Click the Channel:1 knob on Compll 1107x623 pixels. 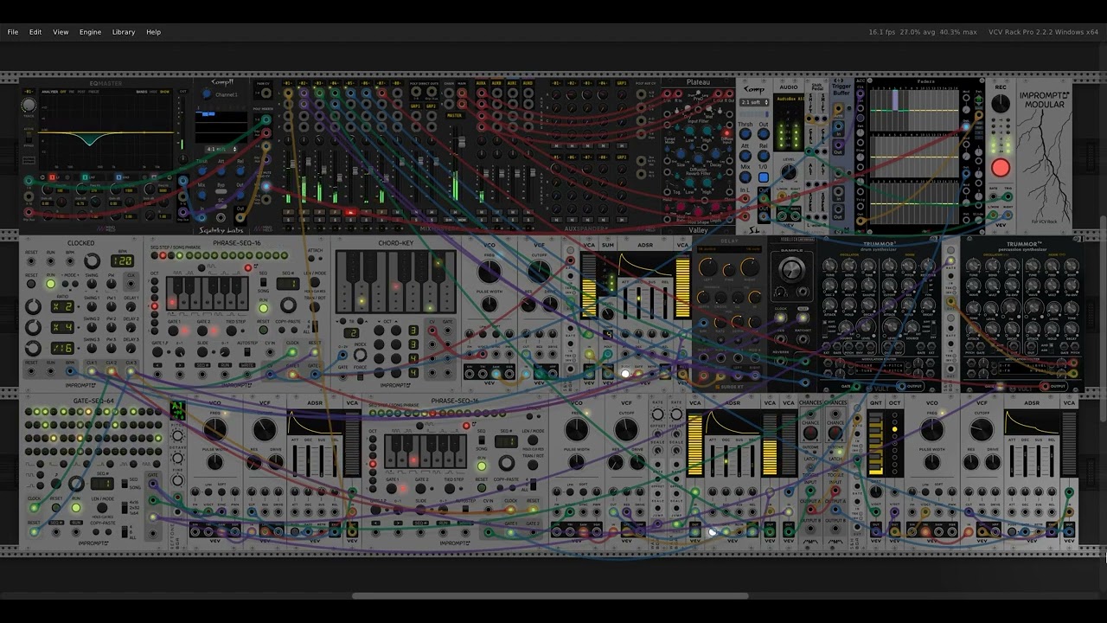[x=206, y=93]
